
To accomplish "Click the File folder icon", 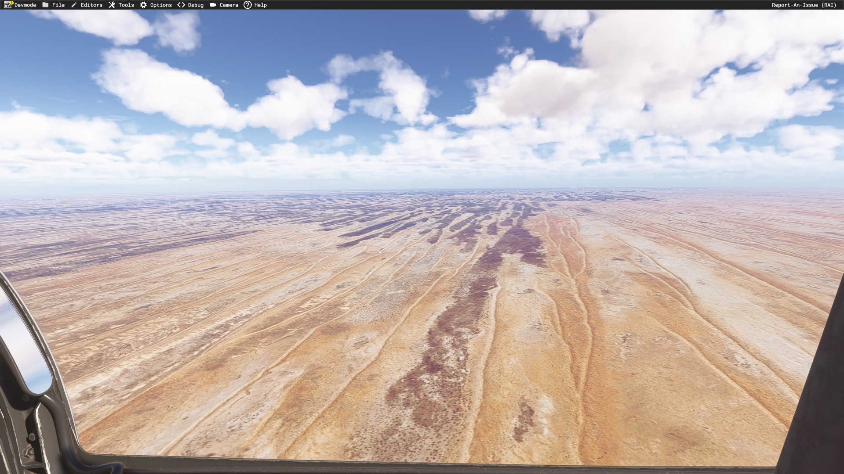I will (45, 5).
